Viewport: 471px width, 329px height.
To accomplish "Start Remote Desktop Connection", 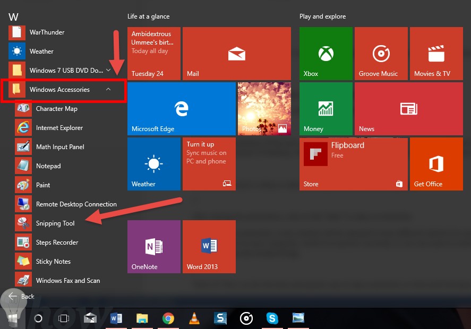I will pyautogui.click(x=76, y=204).
